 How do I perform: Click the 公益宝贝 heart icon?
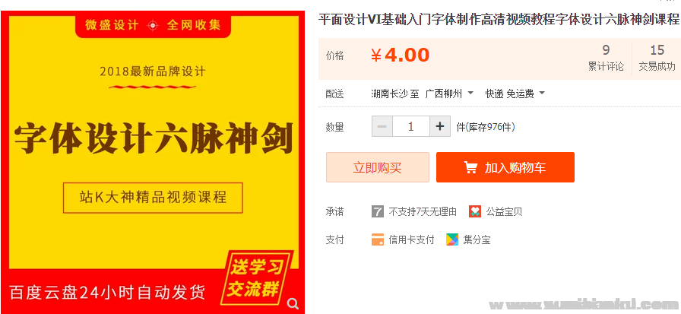[475, 211]
